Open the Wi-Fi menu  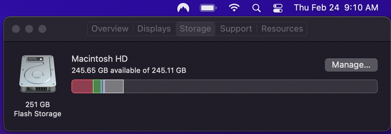pos(234,8)
